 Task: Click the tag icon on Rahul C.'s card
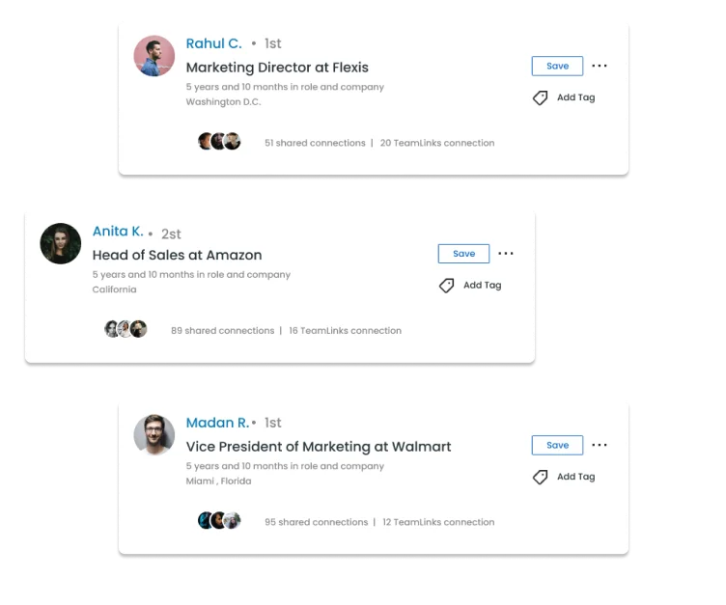click(540, 97)
